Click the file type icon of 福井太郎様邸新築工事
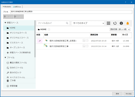Image resolution: width=135 pixels, height=97 pixels. point(46,46)
